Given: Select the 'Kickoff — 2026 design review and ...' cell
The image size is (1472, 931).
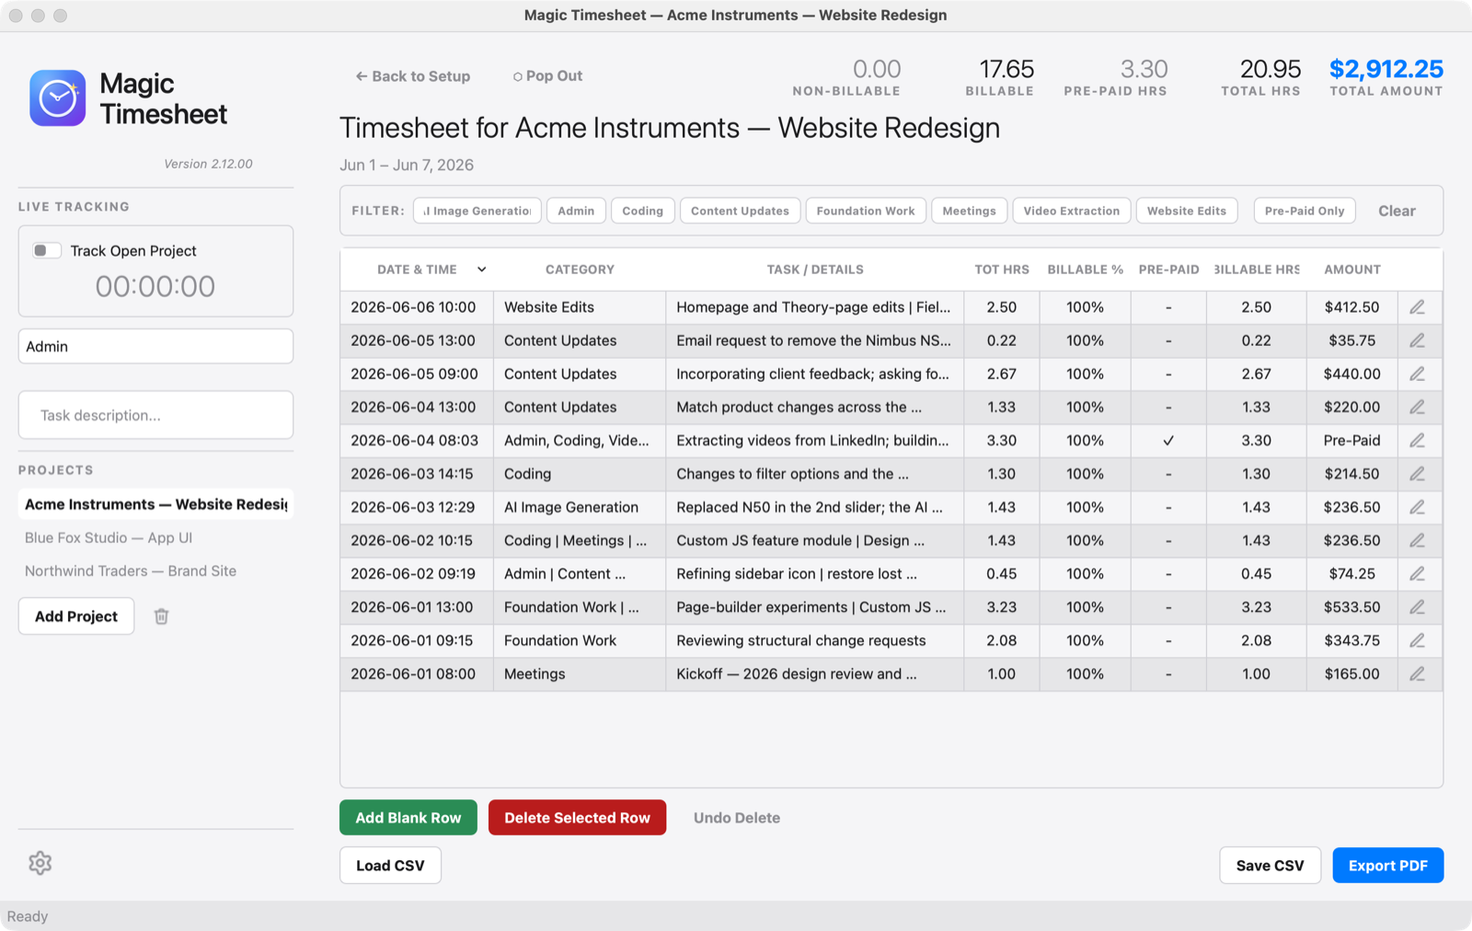Looking at the screenshot, I should (x=814, y=673).
